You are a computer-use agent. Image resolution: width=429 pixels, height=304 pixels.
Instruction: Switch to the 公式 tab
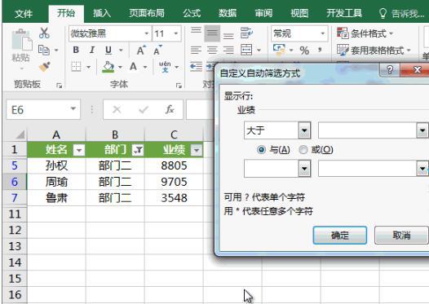pyautogui.click(x=192, y=13)
